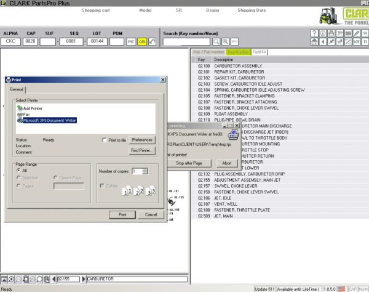Click the LOT field showing 00144

tap(97, 41)
